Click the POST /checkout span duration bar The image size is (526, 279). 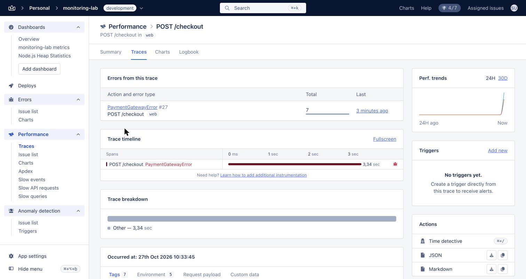(295, 164)
